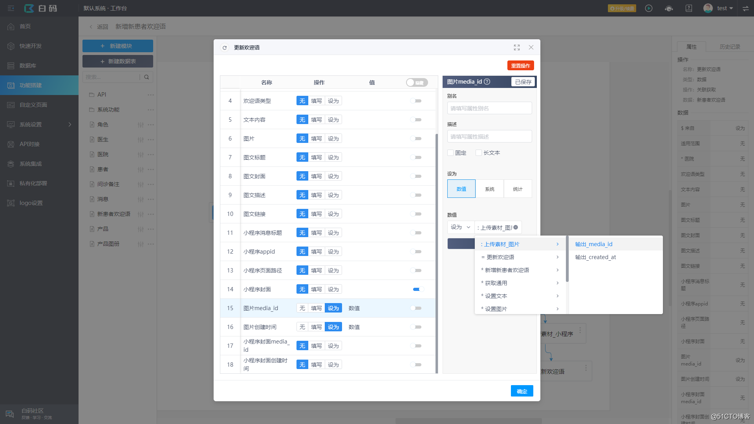754x424 pixels.
Task: Open 数据库 in the sidebar
Action: click(39, 66)
